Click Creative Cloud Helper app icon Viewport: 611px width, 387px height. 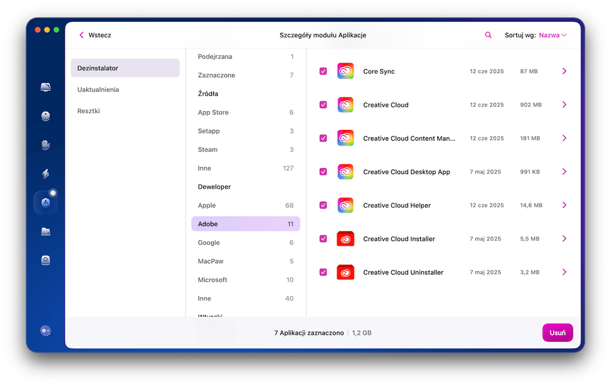345,205
